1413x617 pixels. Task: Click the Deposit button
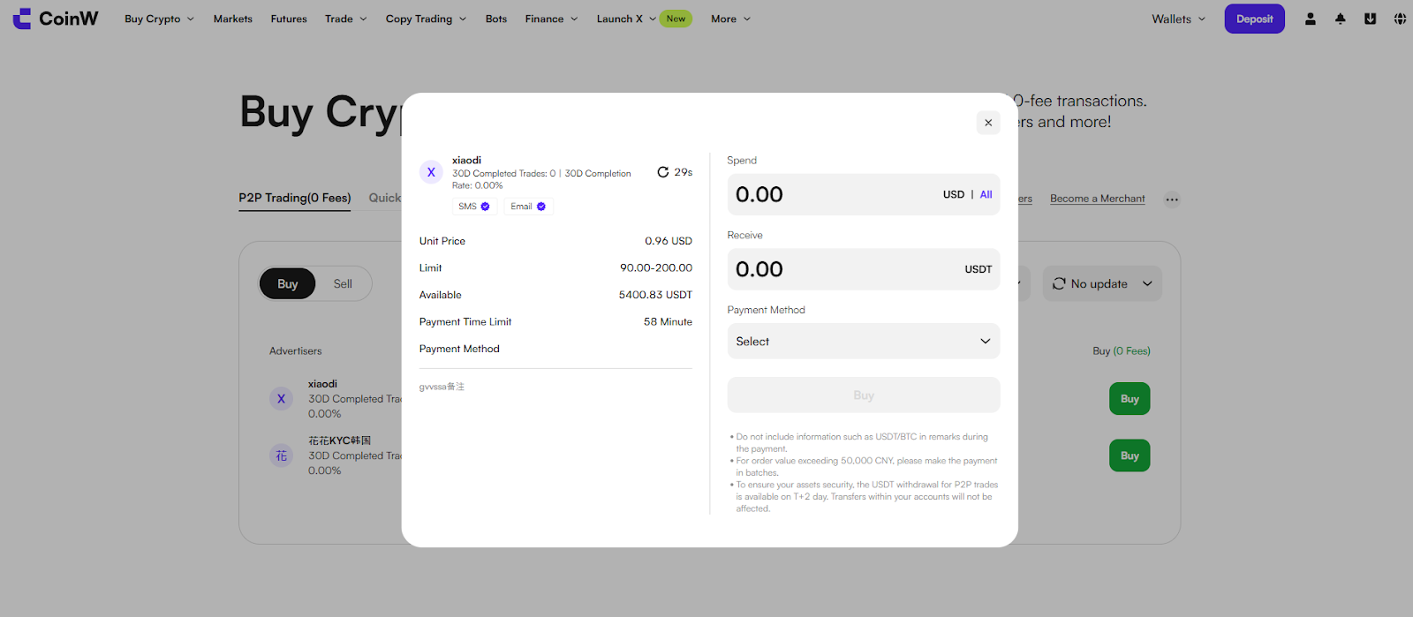(x=1254, y=19)
